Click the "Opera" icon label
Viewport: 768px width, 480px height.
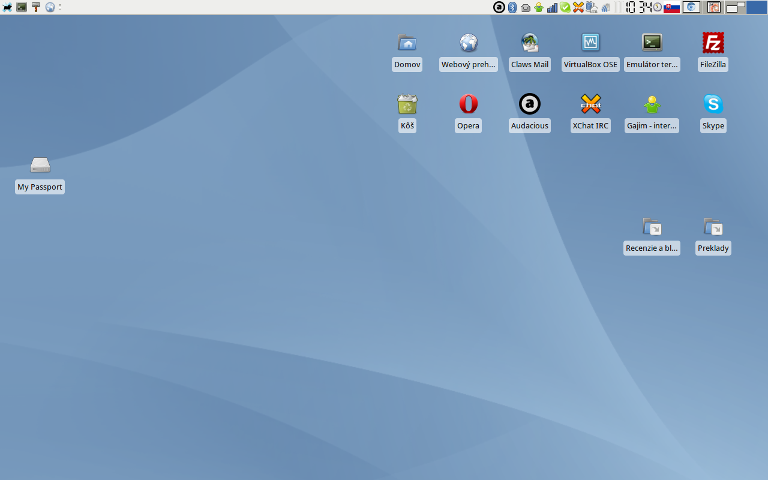[469, 125]
